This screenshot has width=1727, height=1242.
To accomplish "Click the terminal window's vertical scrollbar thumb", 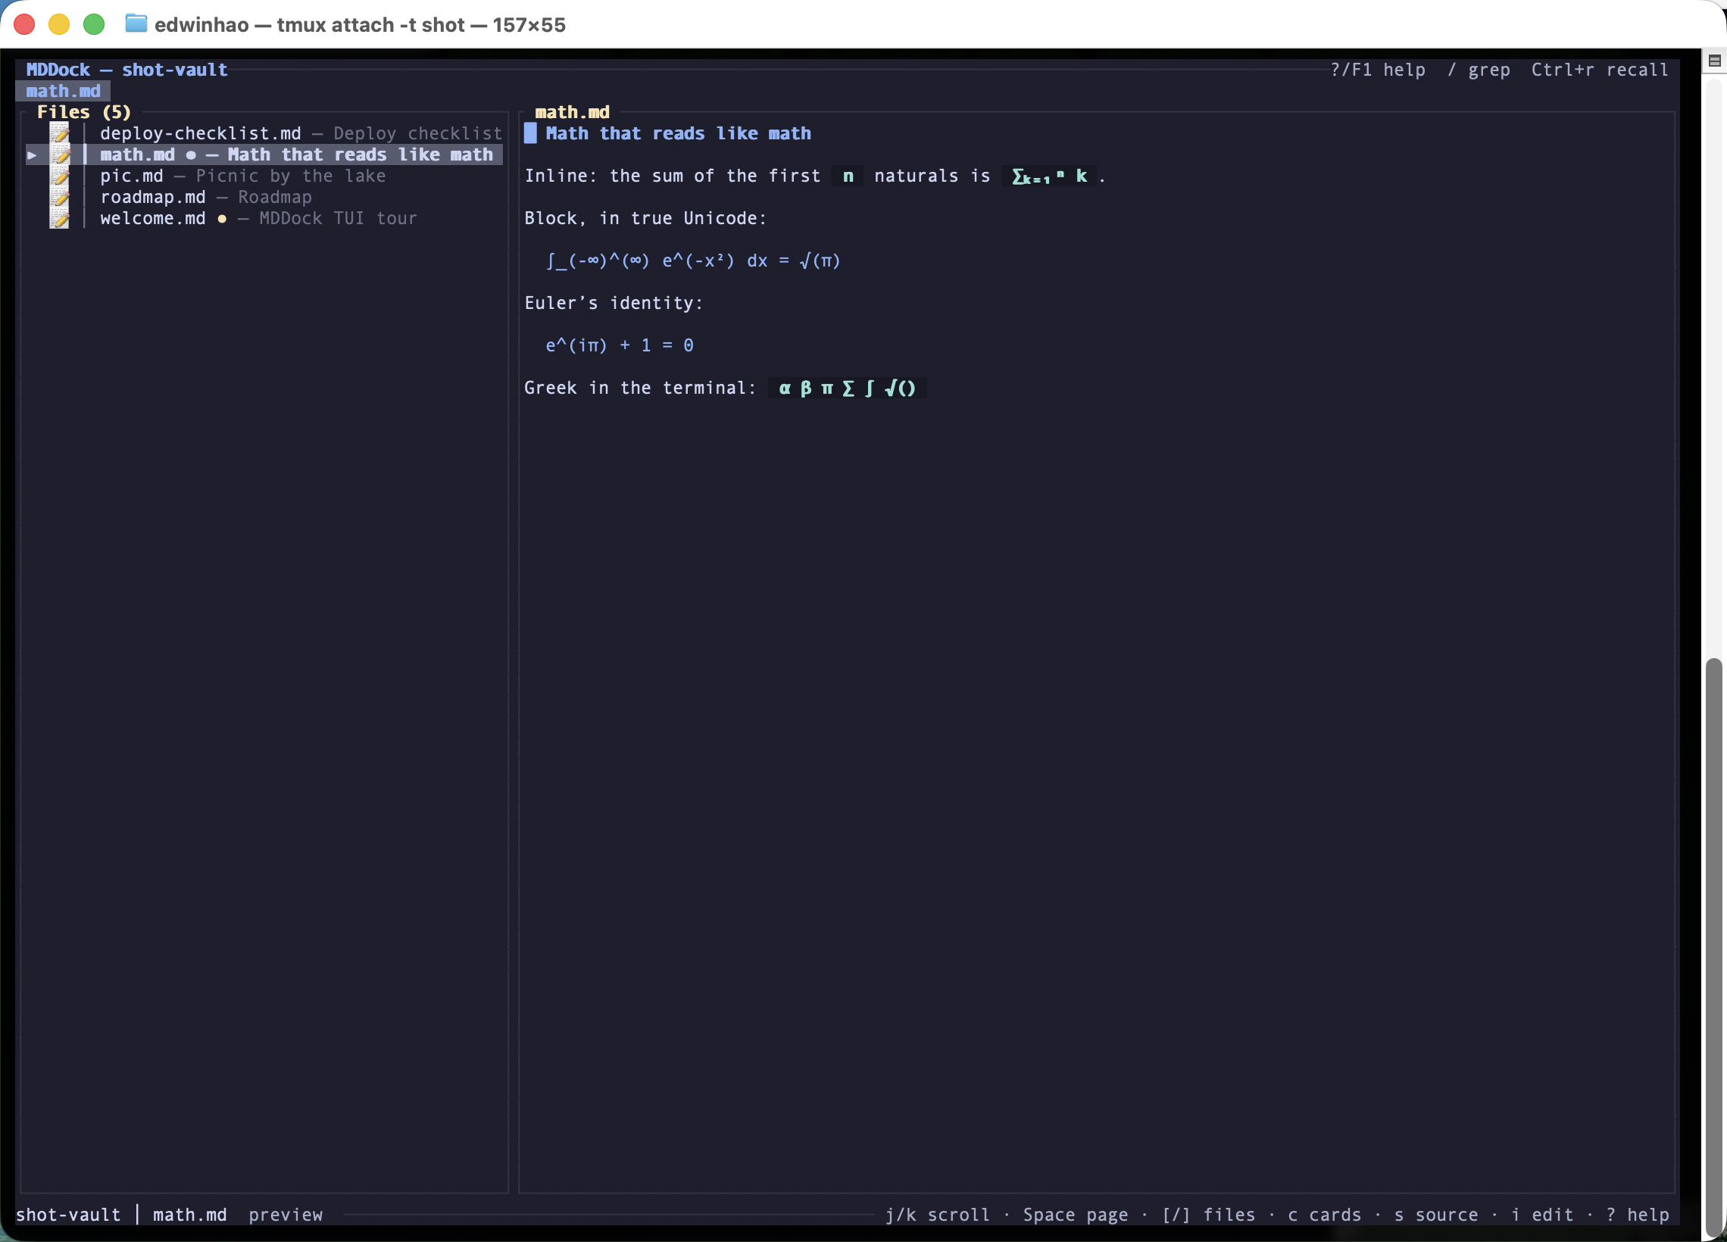I will pos(1714,948).
